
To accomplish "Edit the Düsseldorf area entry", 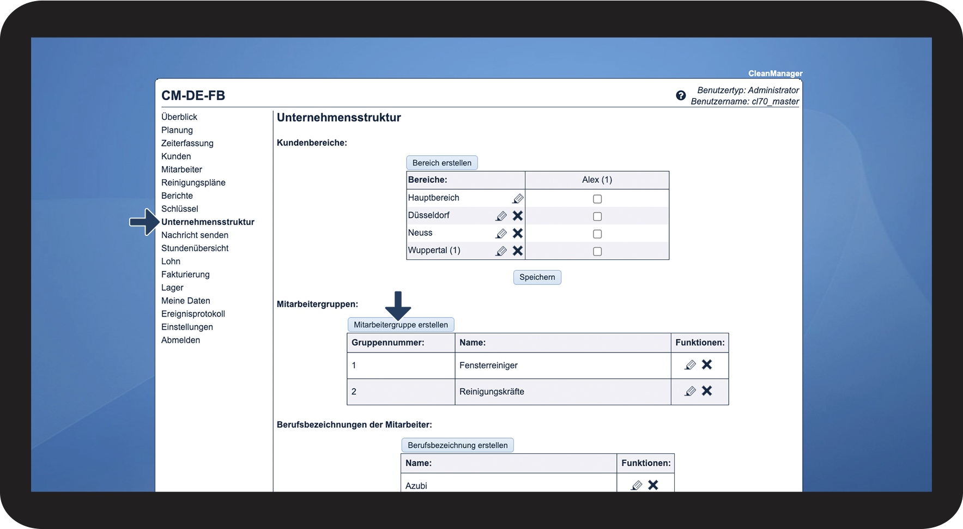I will click(x=501, y=216).
